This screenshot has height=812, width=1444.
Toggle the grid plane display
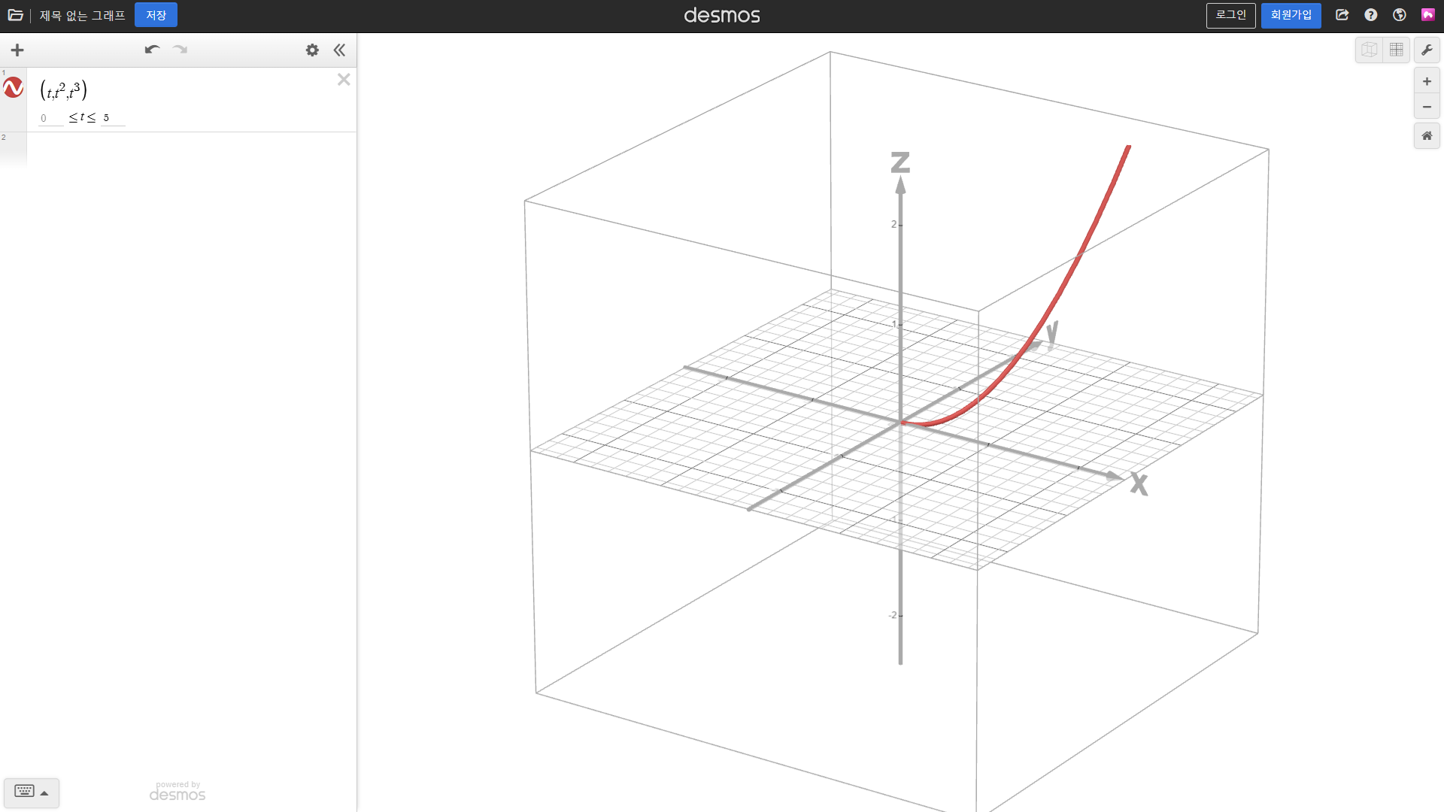1397,50
